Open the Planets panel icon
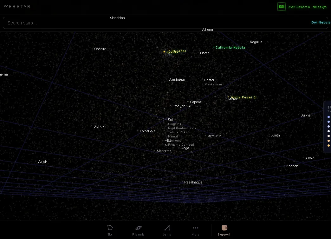 pyautogui.click(x=139, y=228)
